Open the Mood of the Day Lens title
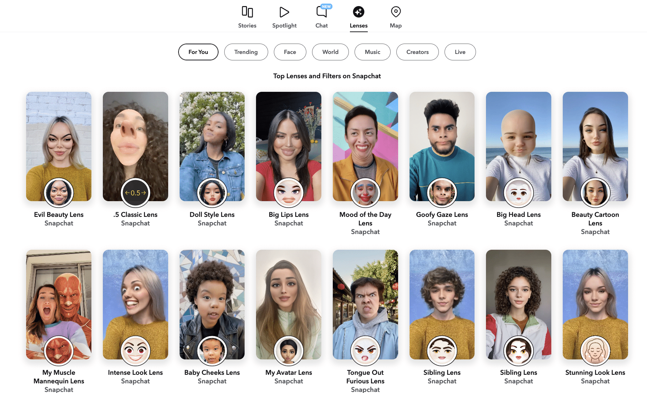This screenshot has height=393, width=647. click(365, 219)
